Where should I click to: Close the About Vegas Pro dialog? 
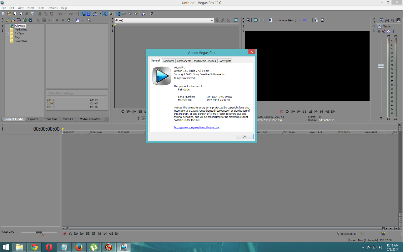(252, 52)
